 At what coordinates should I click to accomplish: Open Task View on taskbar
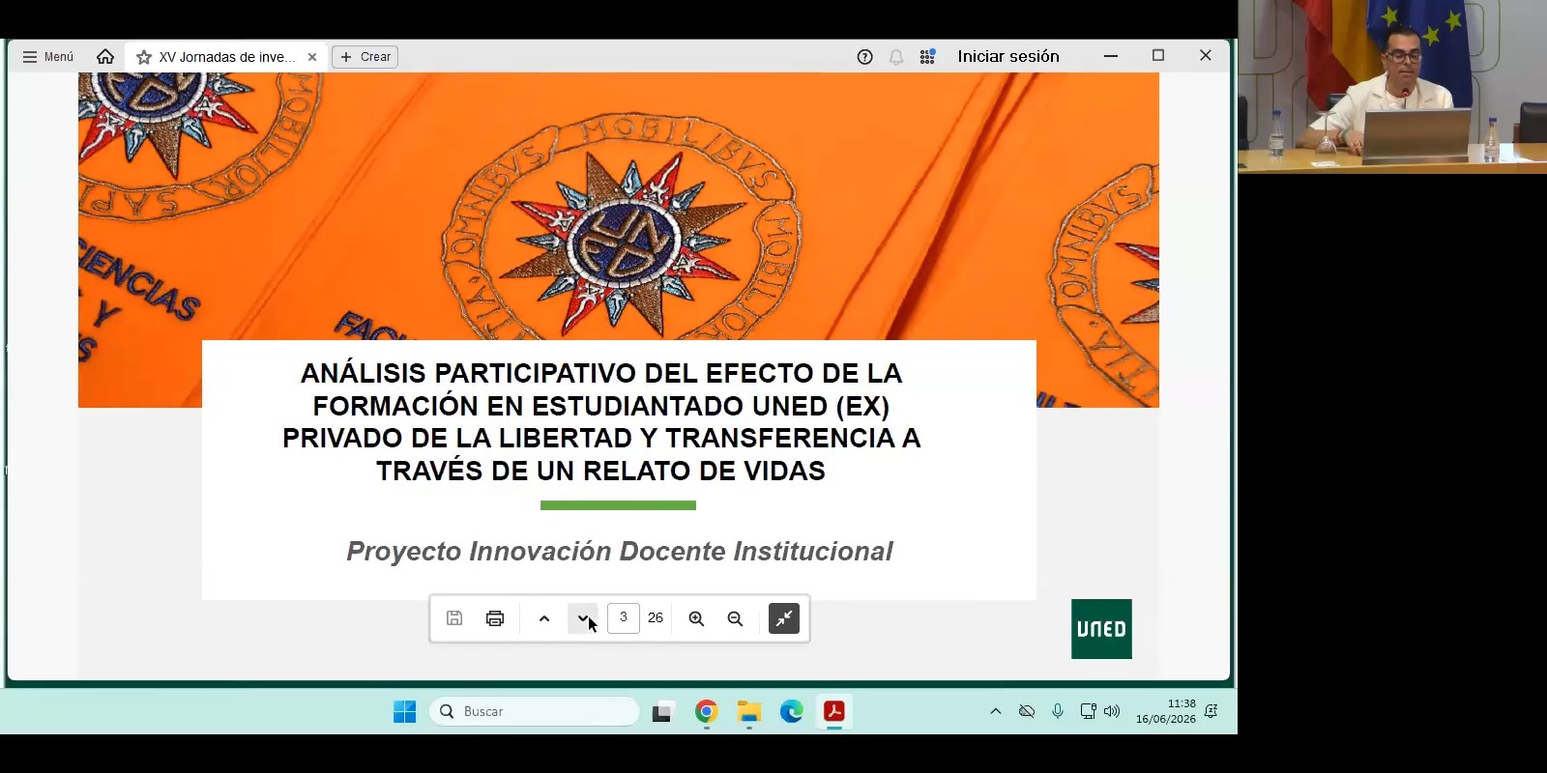click(662, 712)
